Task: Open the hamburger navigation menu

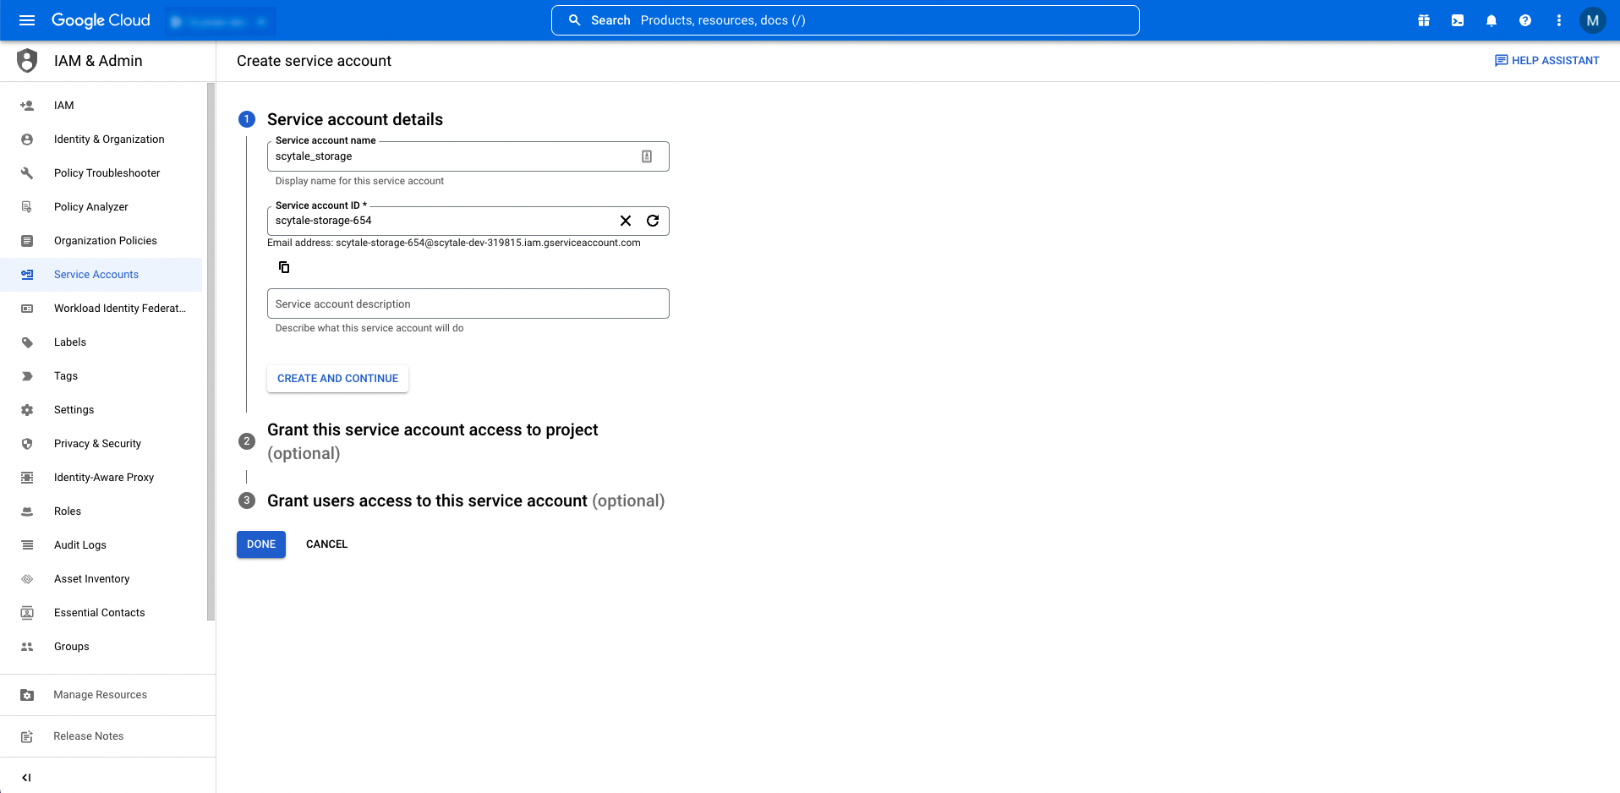Action: point(27,20)
